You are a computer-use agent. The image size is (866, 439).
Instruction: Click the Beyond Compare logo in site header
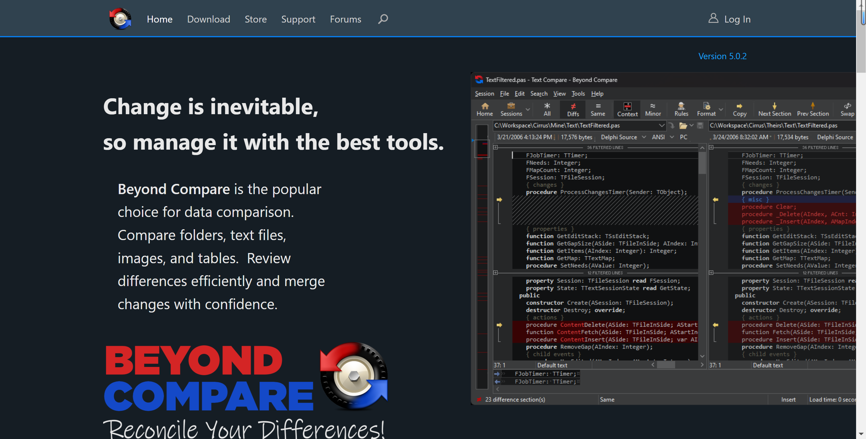[120, 19]
